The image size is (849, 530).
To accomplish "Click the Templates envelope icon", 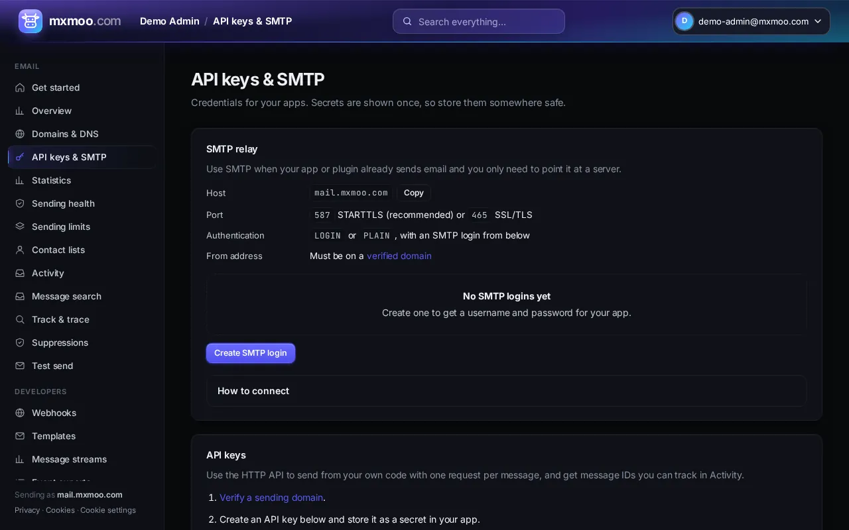I will click(20, 436).
